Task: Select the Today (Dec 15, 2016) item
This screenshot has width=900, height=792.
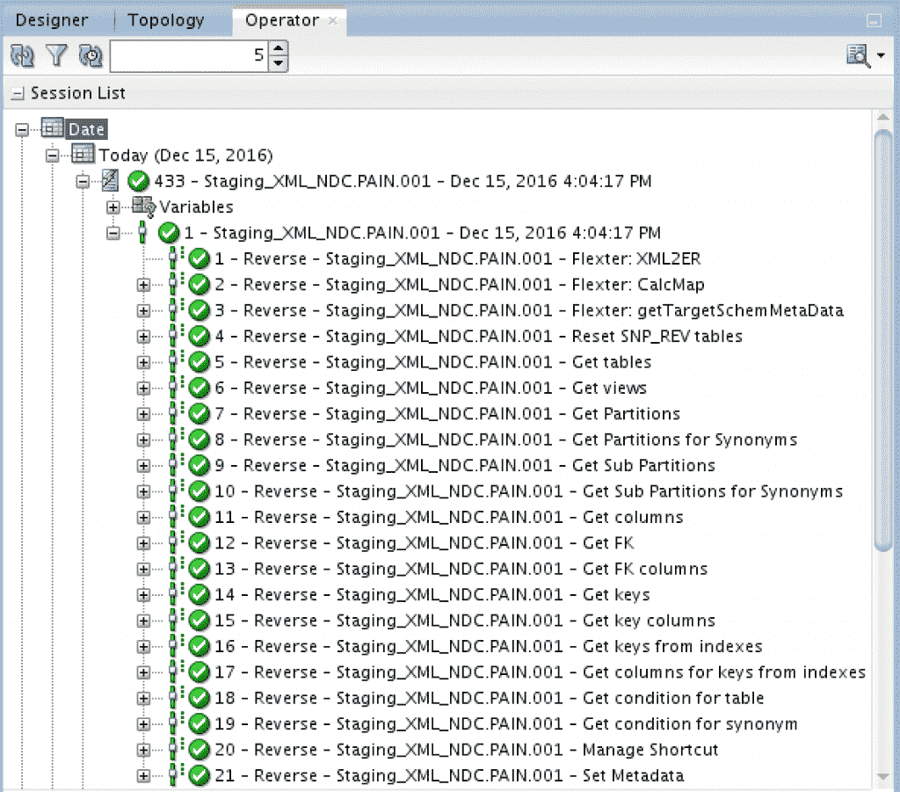Action: [x=185, y=156]
